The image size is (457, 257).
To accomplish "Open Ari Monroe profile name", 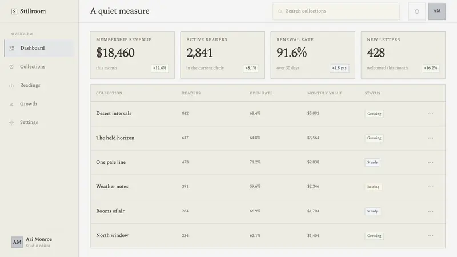I will (39, 239).
